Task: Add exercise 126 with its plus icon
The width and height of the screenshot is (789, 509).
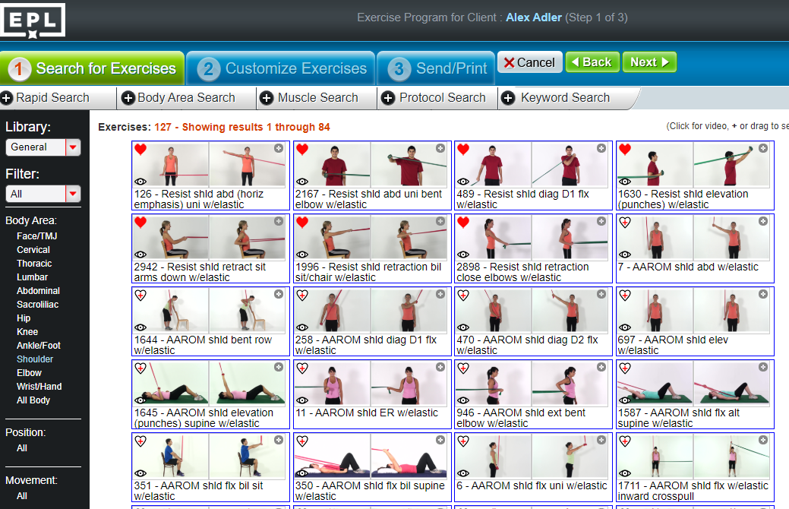Action: pos(279,148)
